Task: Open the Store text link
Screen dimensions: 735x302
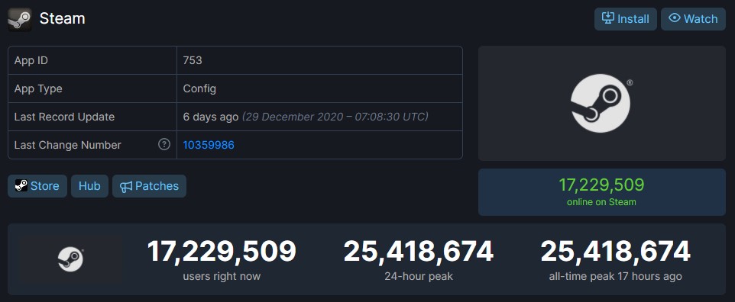Action: (44, 186)
